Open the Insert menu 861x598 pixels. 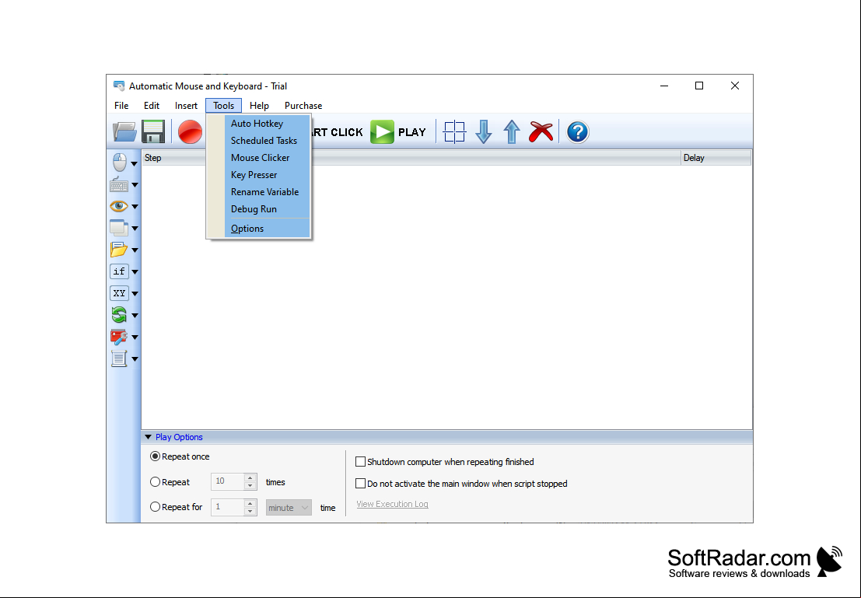[186, 106]
